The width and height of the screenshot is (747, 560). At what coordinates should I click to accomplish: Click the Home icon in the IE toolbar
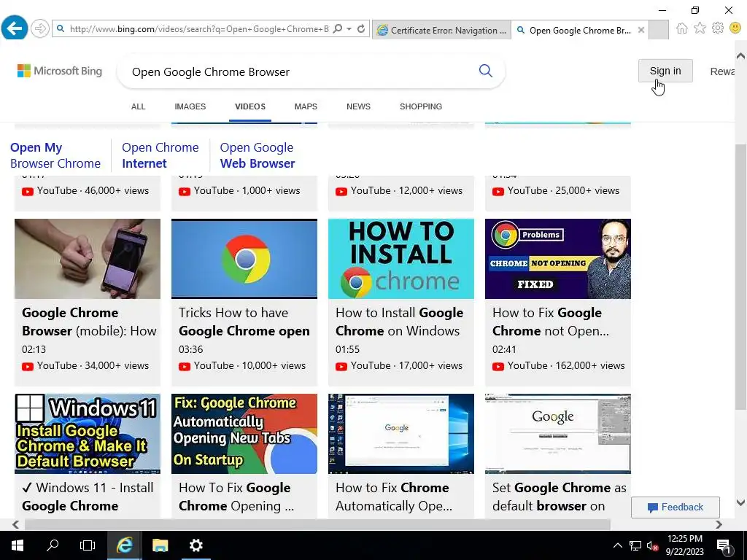(x=682, y=28)
